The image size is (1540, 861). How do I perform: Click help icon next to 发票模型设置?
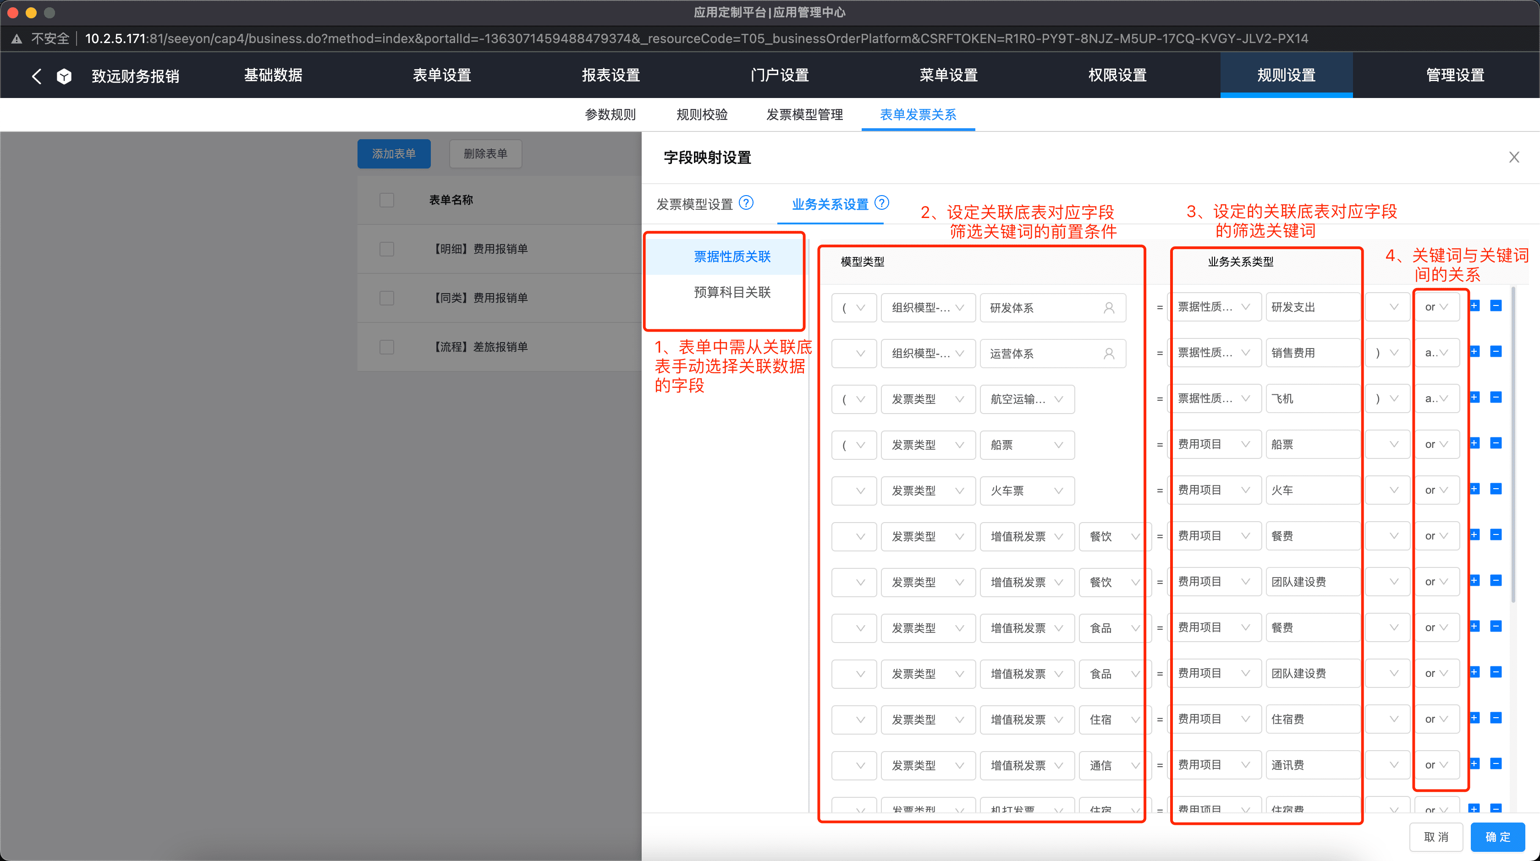coord(746,203)
